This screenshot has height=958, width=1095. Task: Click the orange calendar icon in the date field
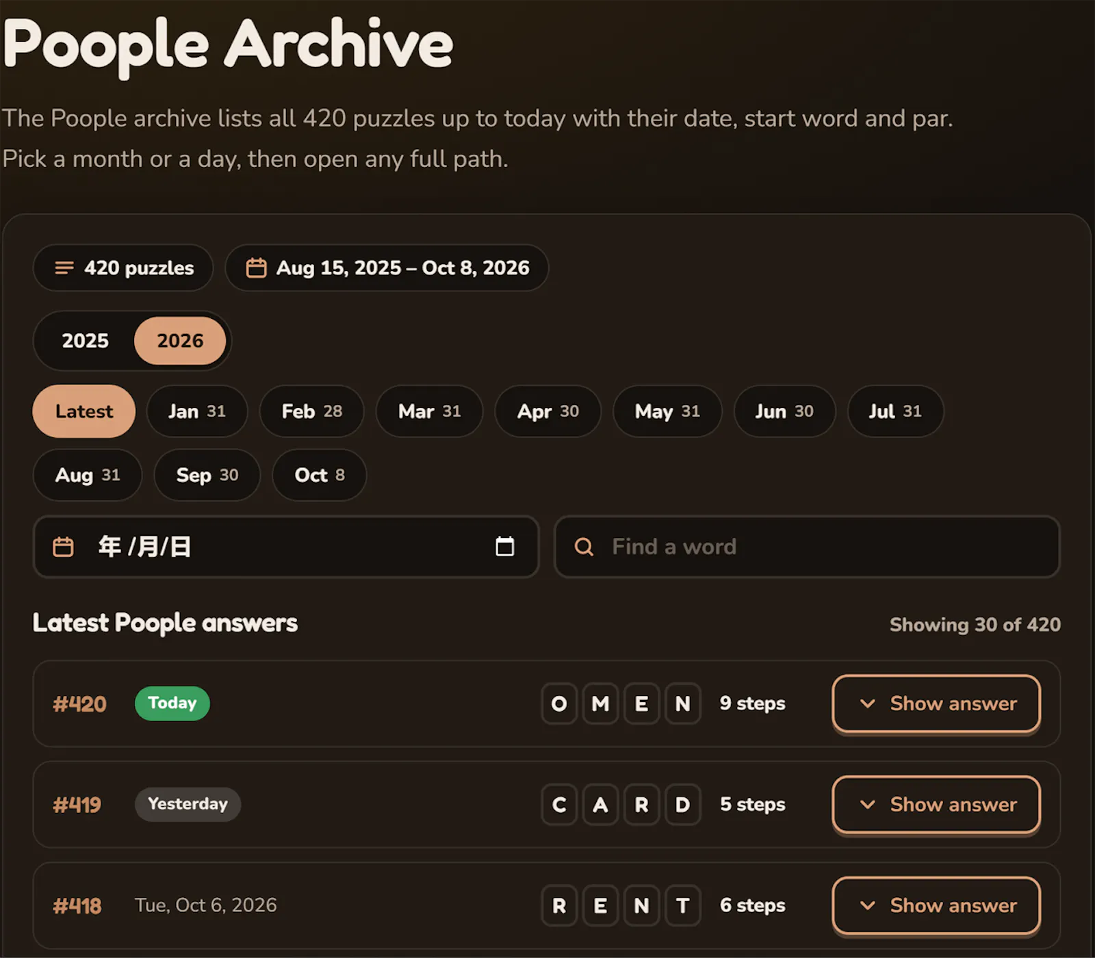click(x=63, y=547)
